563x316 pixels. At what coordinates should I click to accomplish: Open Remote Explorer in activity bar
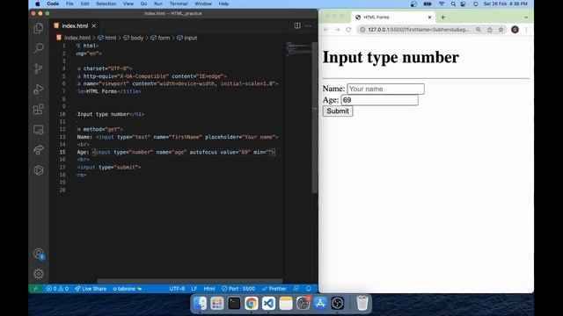point(39,129)
